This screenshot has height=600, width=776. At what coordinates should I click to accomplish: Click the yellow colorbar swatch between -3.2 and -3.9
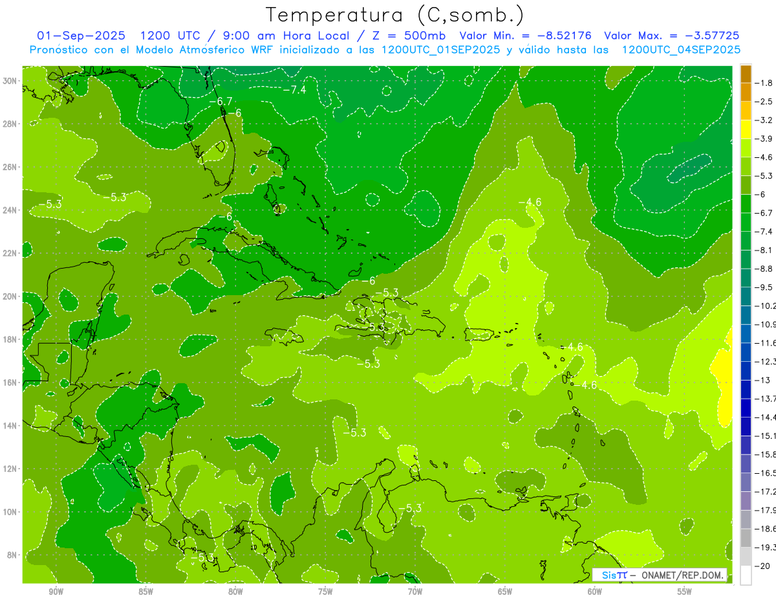[746, 129]
